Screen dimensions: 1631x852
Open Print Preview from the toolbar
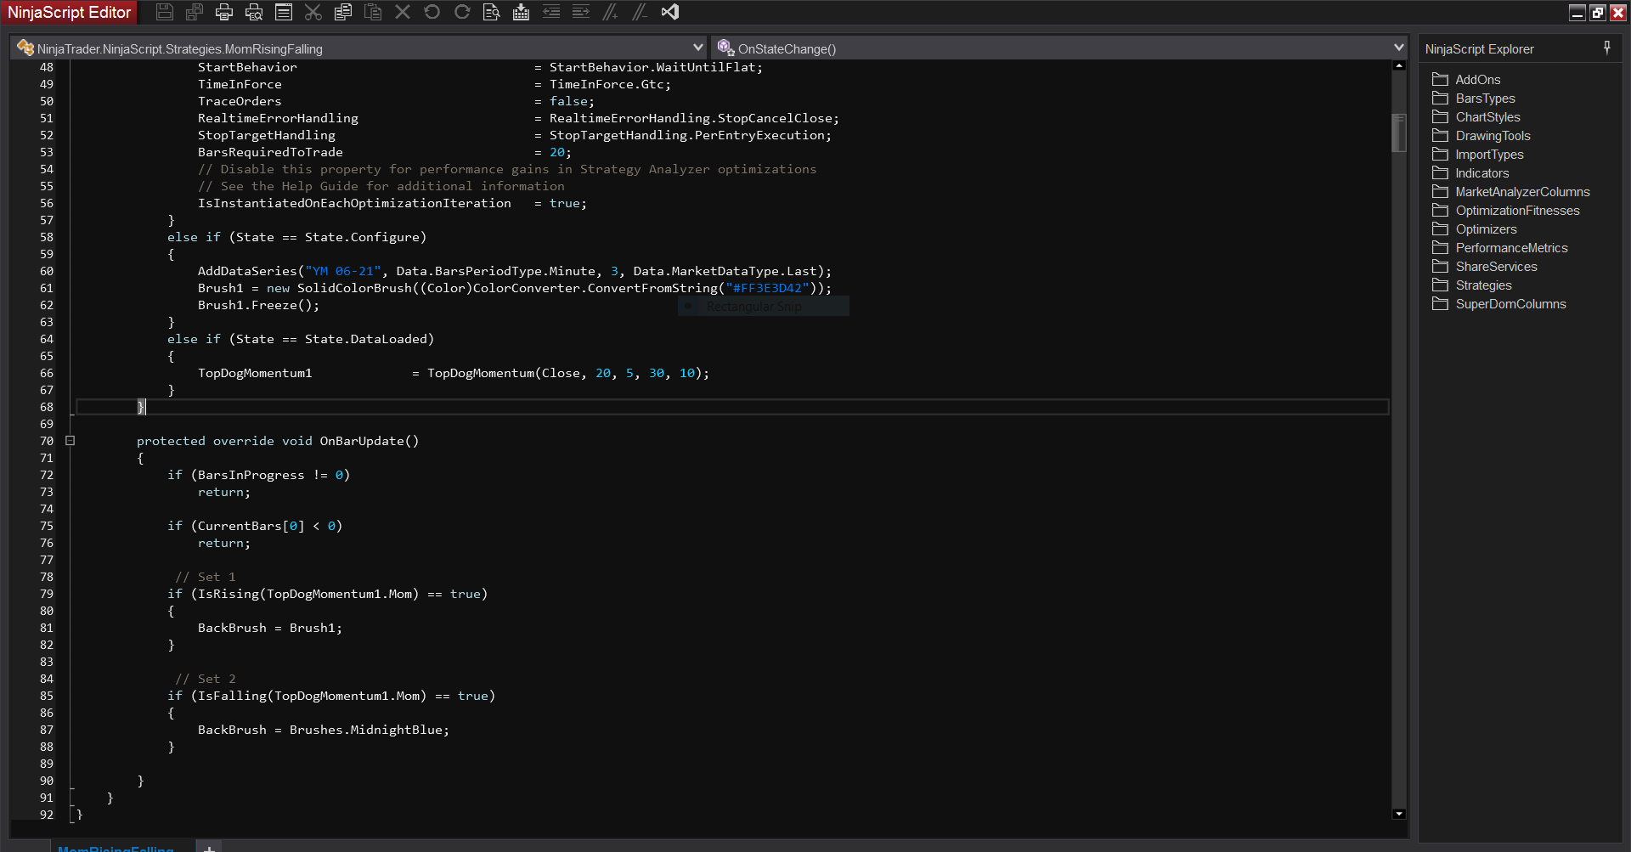(254, 12)
